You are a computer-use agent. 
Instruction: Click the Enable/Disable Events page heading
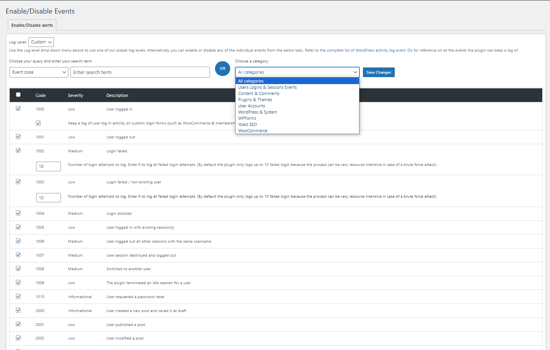(x=40, y=11)
